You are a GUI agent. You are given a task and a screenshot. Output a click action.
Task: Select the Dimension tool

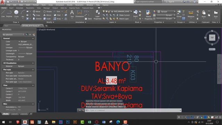(x=79, y=14)
